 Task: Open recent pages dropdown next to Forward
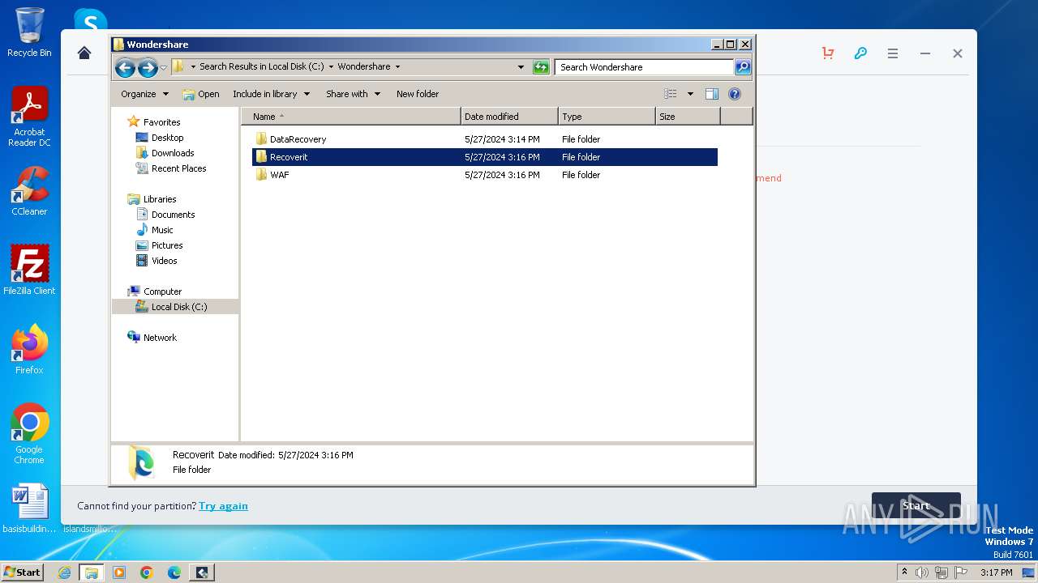click(164, 67)
